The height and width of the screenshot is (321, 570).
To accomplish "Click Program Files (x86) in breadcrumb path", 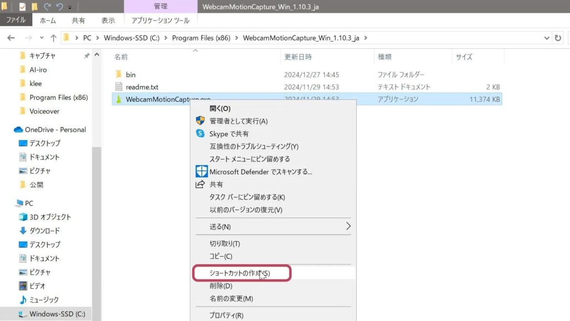I will pyautogui.click(x=202, y=38).
